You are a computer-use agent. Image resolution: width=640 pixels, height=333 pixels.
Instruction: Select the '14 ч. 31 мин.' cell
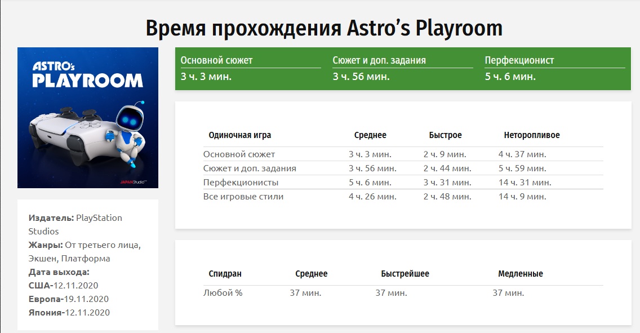(x=525, y=183)
